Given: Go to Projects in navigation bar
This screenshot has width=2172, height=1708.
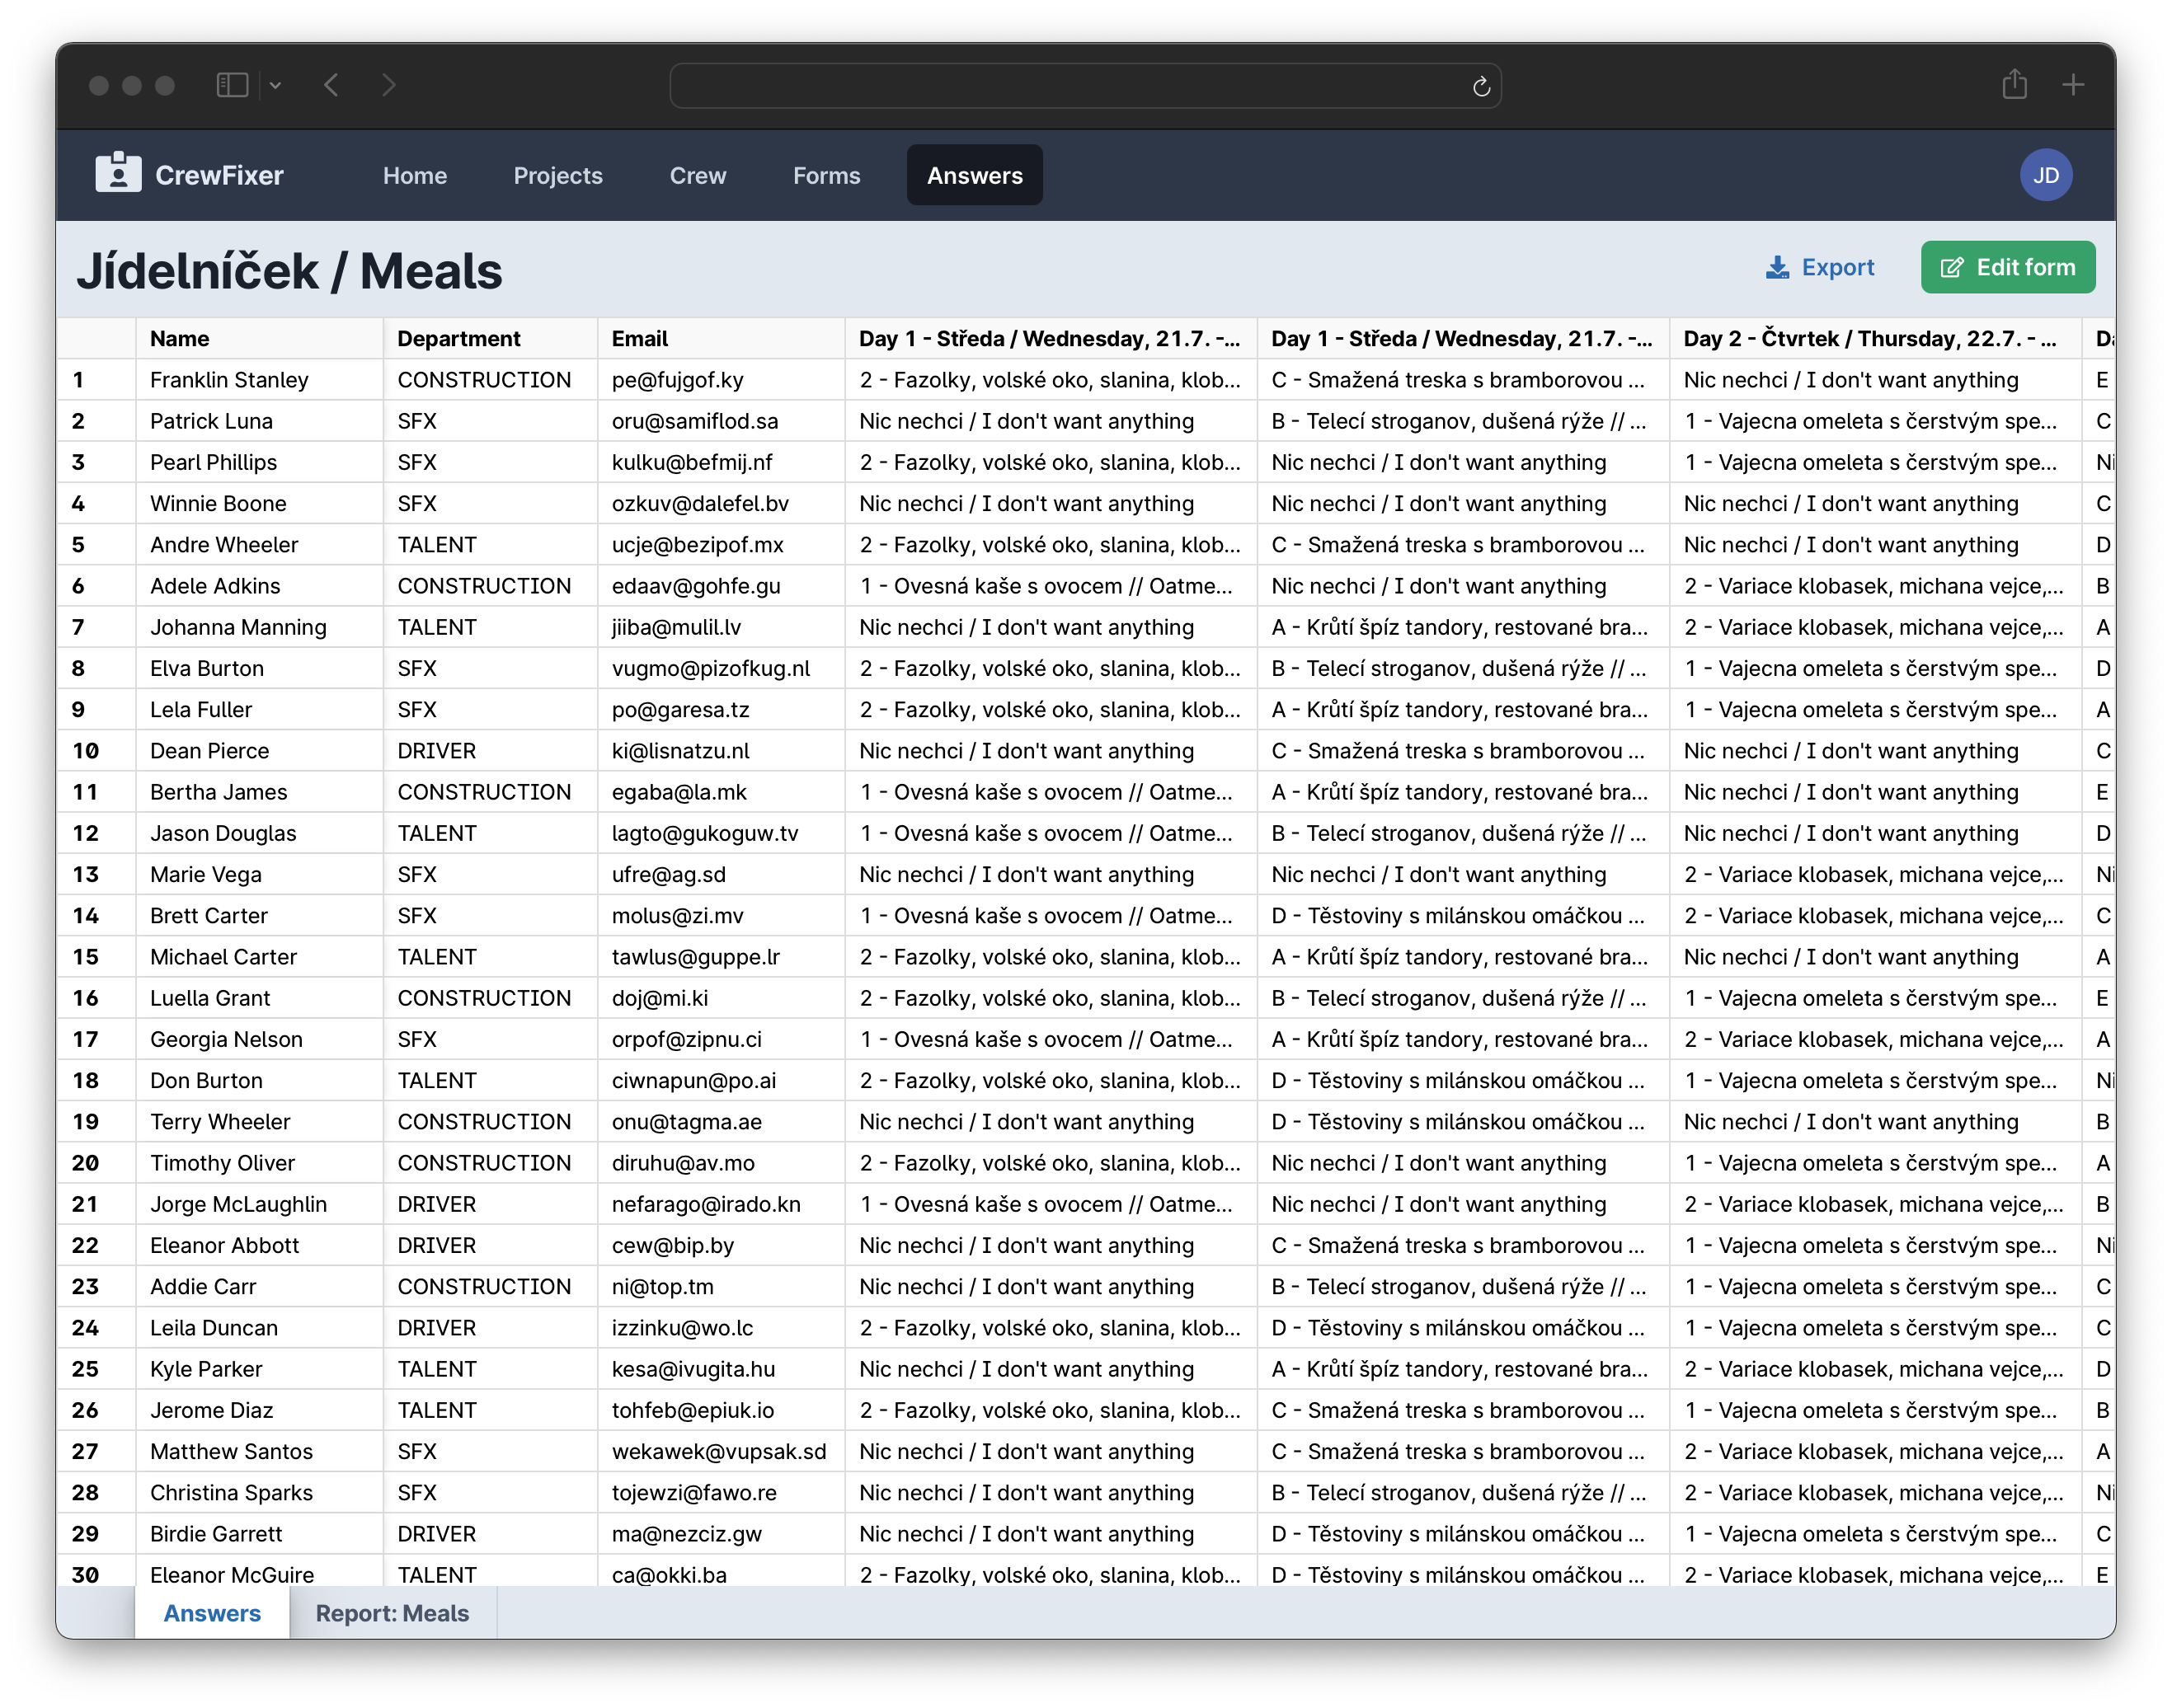Looking at the screenshot, I should [x=557, y=175].
